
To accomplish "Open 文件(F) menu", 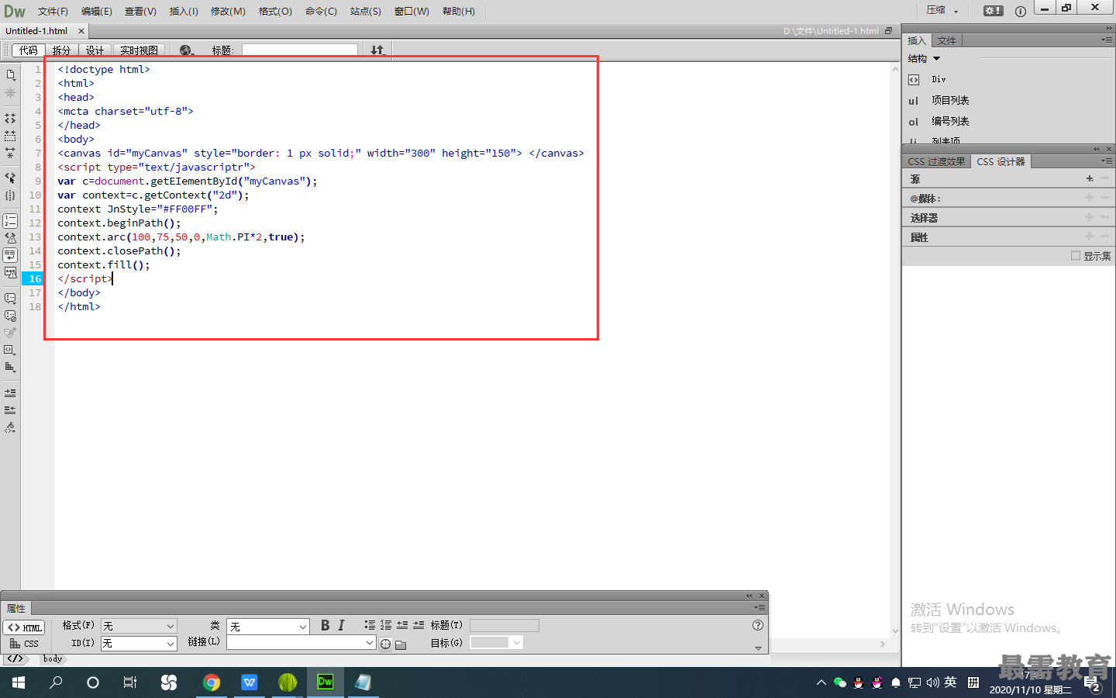I will [53, 12].
